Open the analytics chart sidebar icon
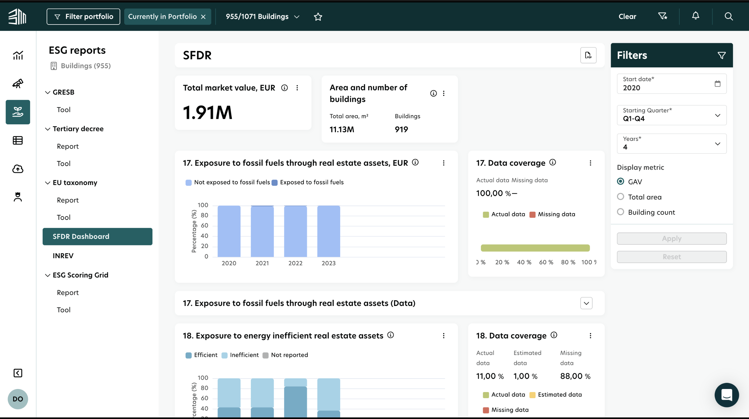The height and width of the screenshot is (419, 749). [x=18, y=55]
